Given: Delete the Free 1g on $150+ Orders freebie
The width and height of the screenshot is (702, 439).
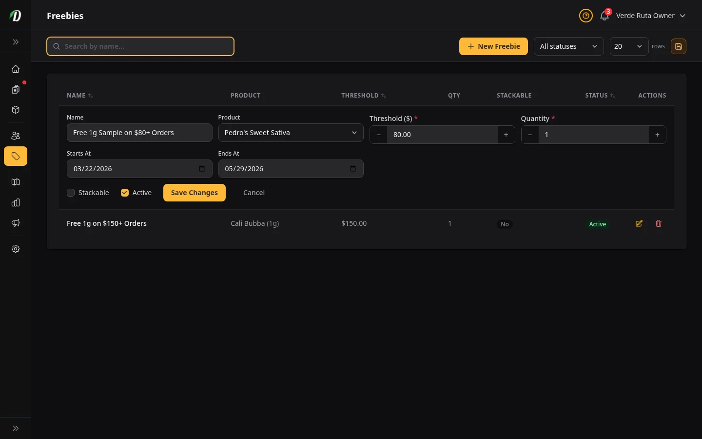Looking at the screenshot, I should 659,223.
